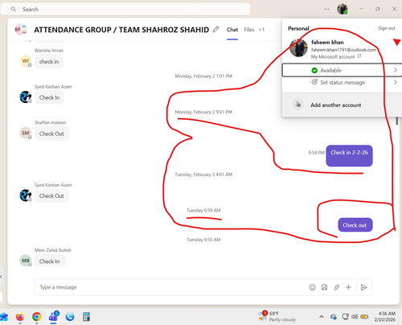Click Warisha Imran's WI avatar

(26, 61)
